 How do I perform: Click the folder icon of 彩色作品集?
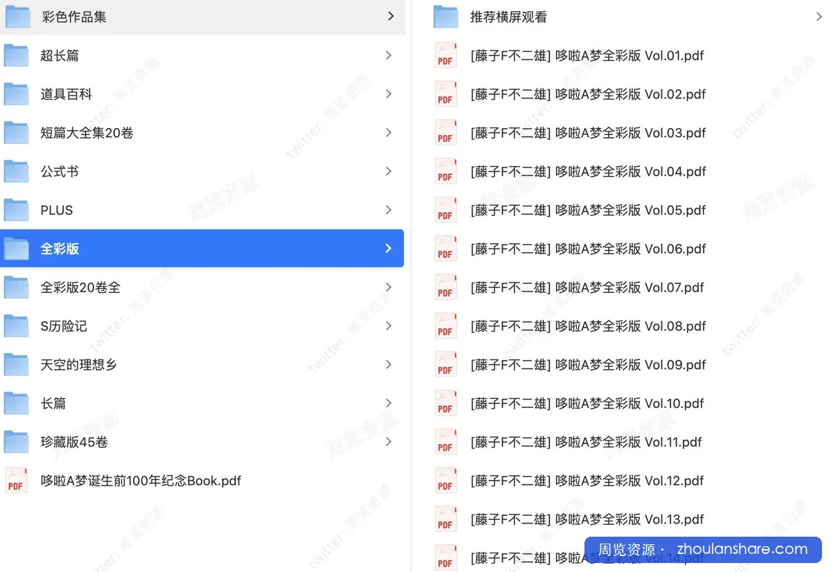(x=17, y=17)
